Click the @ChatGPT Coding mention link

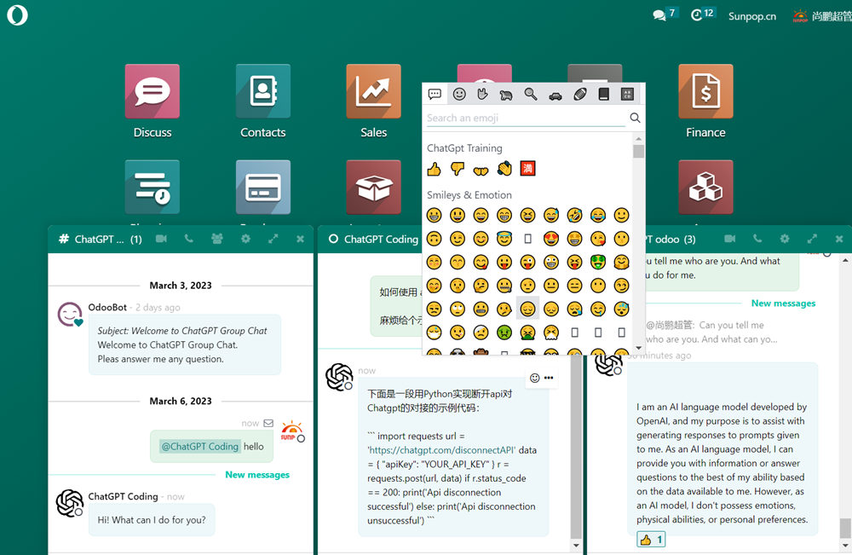tap(199, 446)
